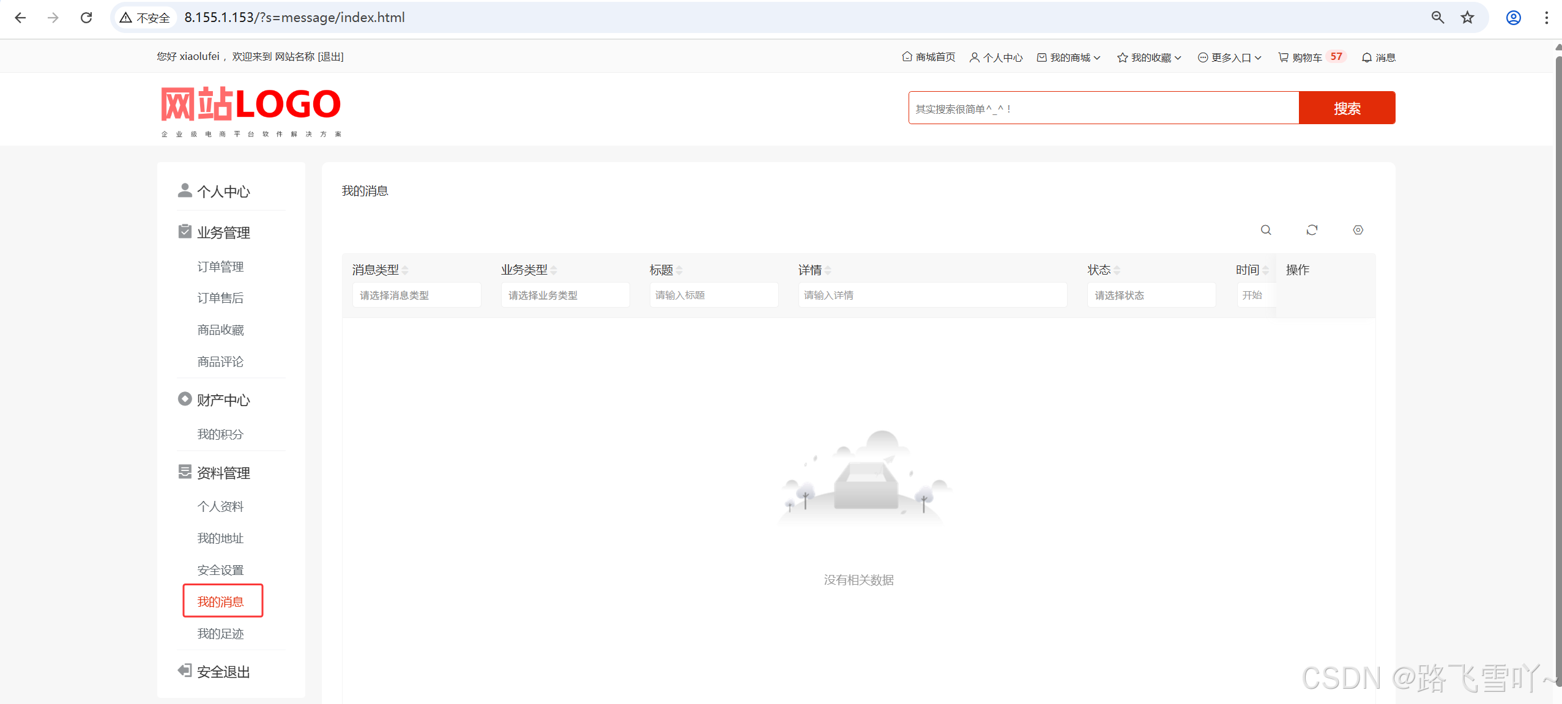Expand the 我的商城 top menu
This screenshot has width=1562, height=704.
[1069, 57]
